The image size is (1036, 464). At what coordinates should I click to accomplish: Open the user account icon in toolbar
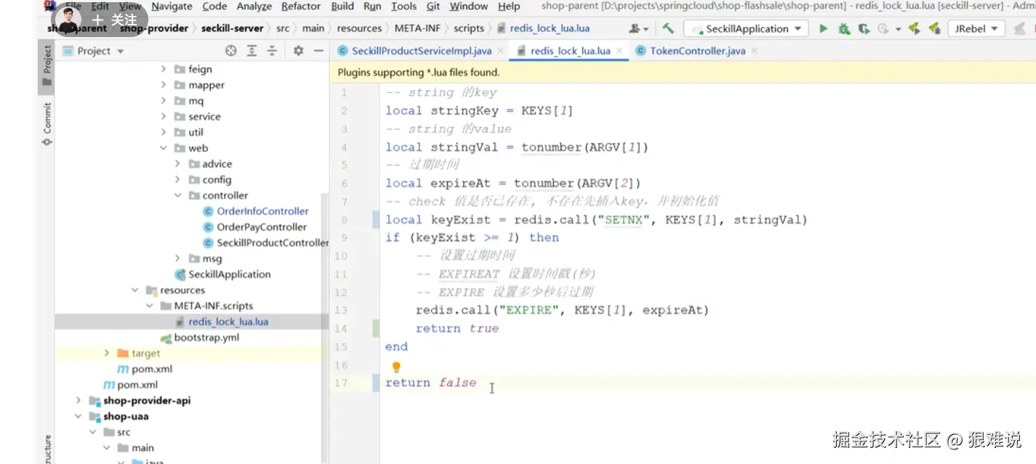pos(639,29)
